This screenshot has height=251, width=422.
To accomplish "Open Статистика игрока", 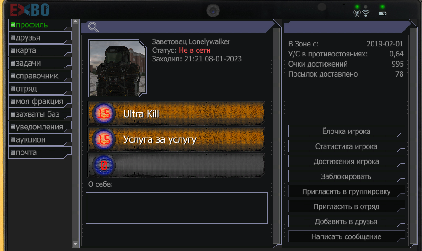I will pos(347,146).
